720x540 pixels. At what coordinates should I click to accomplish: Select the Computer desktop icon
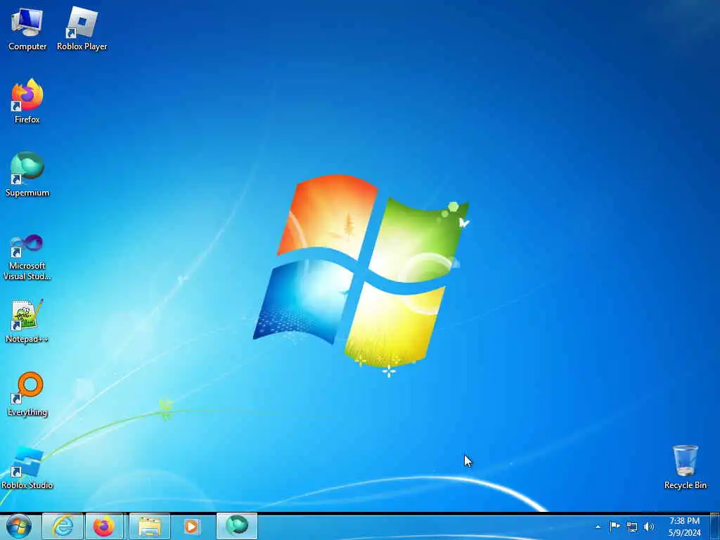point(27,29)
